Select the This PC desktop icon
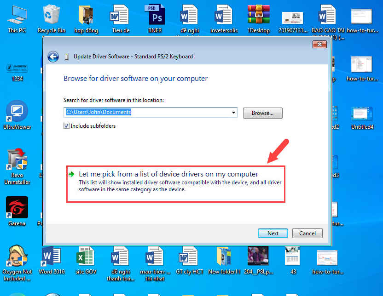This screenshot has width=383, height=296. (17, 18)
